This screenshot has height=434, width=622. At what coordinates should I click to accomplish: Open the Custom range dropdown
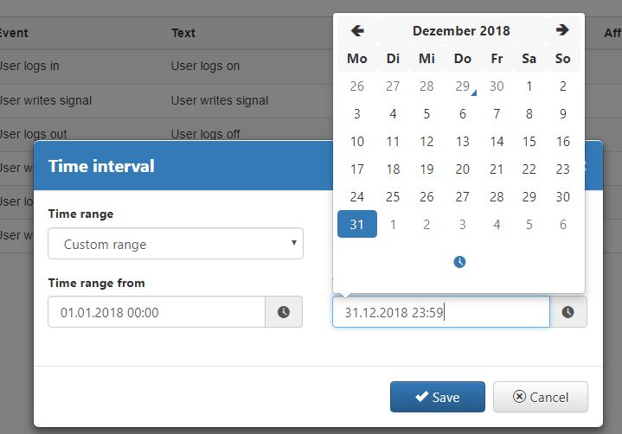(x=176, y=244)
